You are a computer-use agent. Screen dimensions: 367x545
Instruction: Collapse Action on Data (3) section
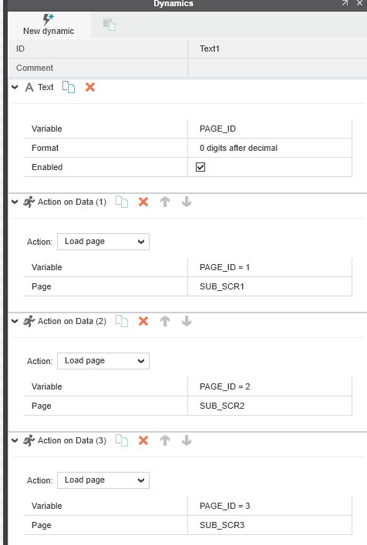[x=15, y=440]
